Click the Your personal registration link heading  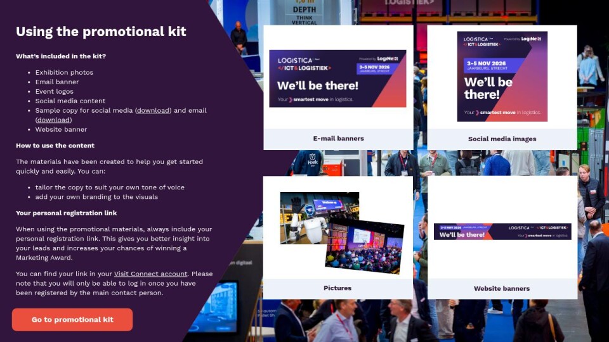(x=67, y=213)
